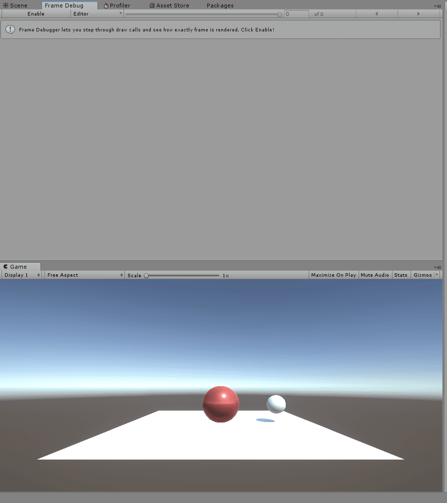This screenshot has height=503, width=447.
Task: Open the Free Aspect dropdown
Action: [84, 275]
